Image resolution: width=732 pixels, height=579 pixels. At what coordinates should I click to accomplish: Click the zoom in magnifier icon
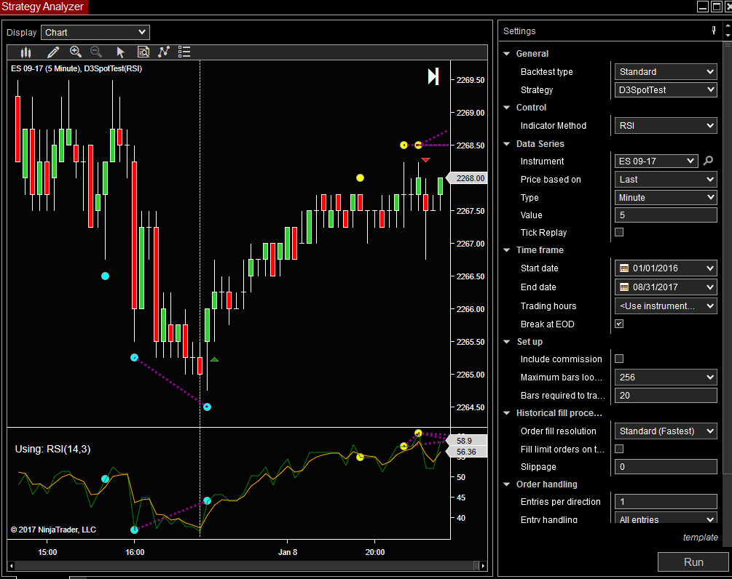click(75, 52)
